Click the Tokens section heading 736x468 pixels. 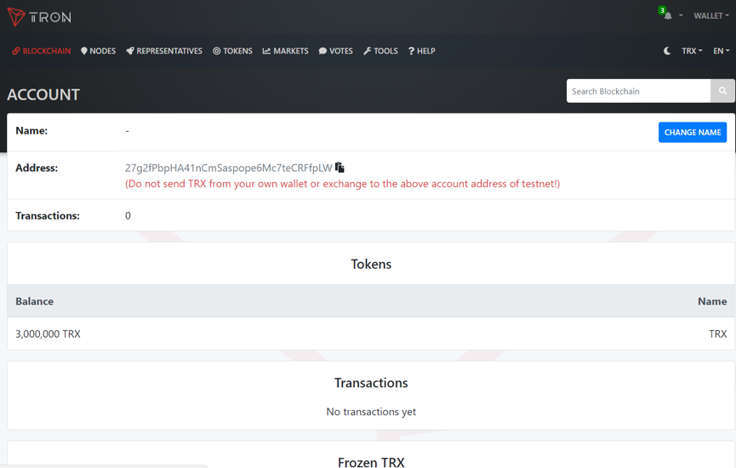371,265
